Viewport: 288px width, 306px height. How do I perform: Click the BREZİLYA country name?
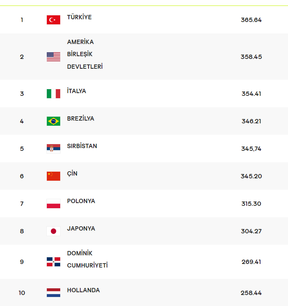coord(81,119)
